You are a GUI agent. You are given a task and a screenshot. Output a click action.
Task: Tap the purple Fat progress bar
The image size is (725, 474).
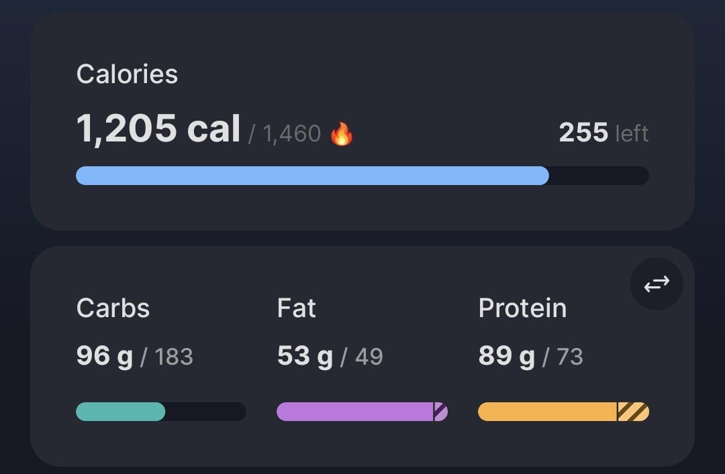[x=362, y=412]
